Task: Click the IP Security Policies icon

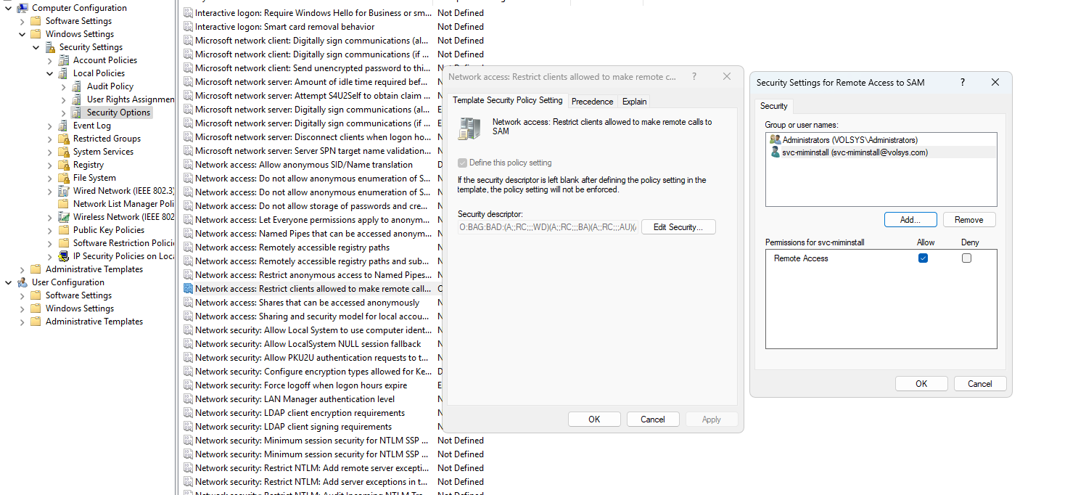Action: [x=64, y=256]
